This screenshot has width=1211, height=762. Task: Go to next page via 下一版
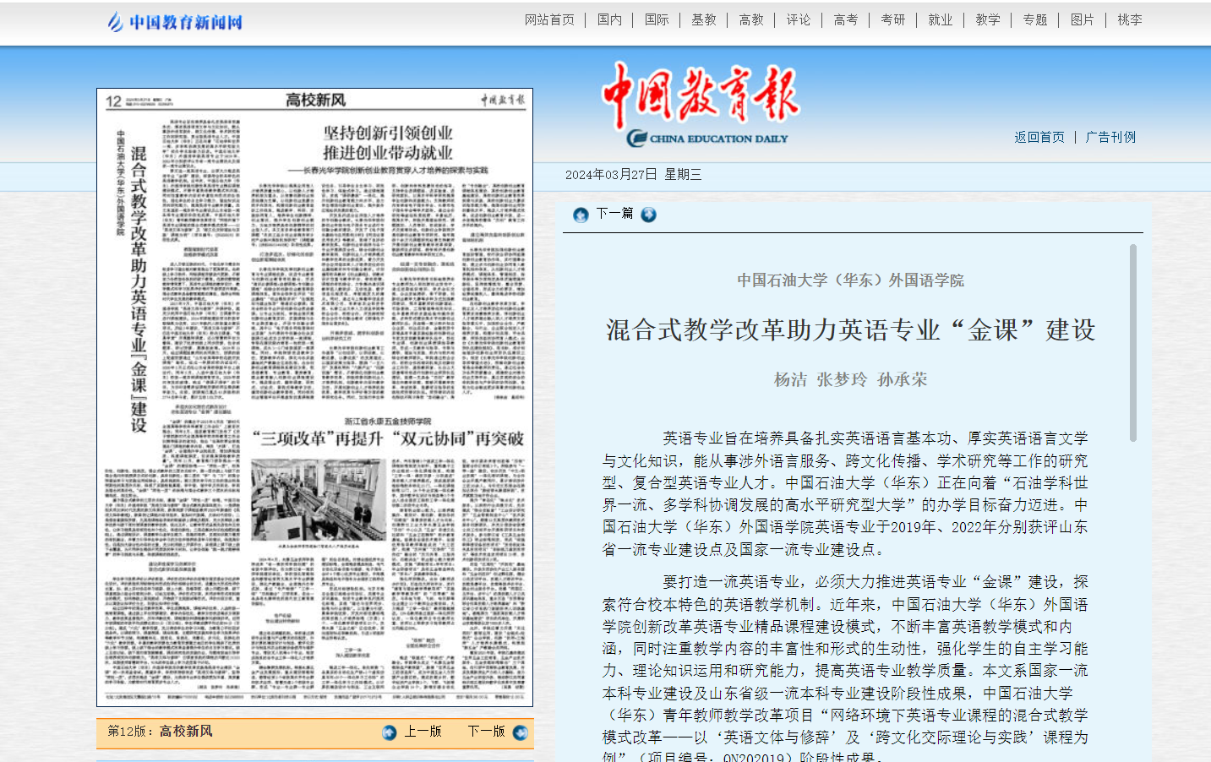(486, 732)
